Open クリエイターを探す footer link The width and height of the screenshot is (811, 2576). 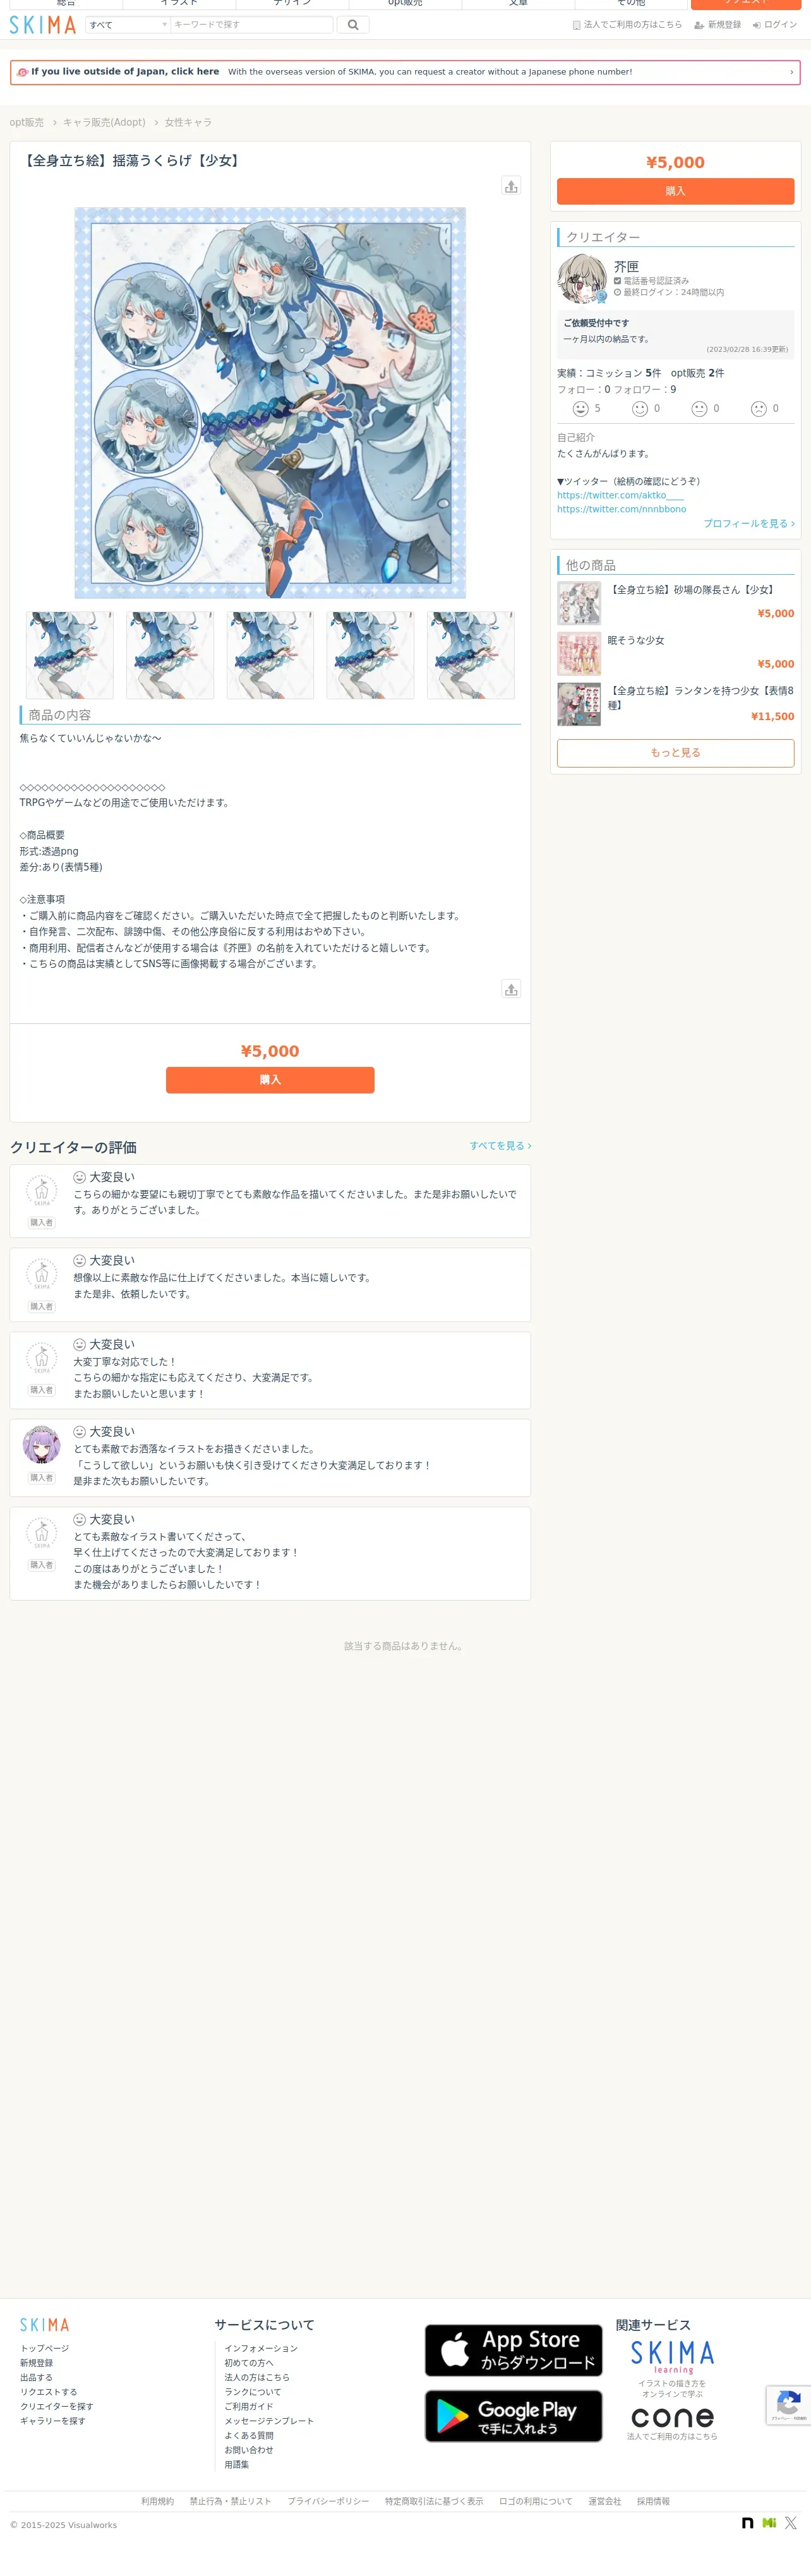(56, 2406)
